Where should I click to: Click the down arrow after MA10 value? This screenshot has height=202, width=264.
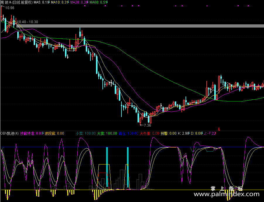click(68, 2)
